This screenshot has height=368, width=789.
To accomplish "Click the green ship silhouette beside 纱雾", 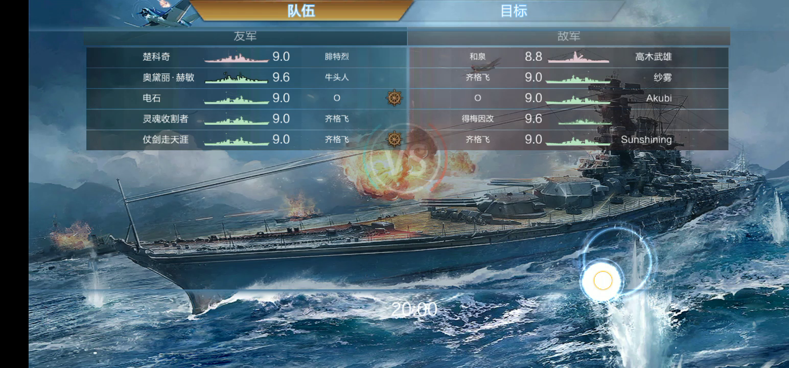I will point(578,78).
